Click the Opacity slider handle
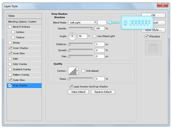The image size is (172, 129). tap(92, 29)
